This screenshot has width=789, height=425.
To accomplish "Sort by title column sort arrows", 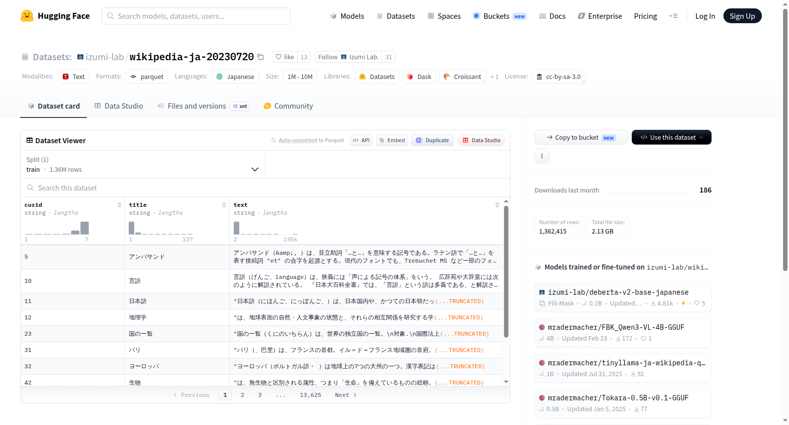I will 224,205.
